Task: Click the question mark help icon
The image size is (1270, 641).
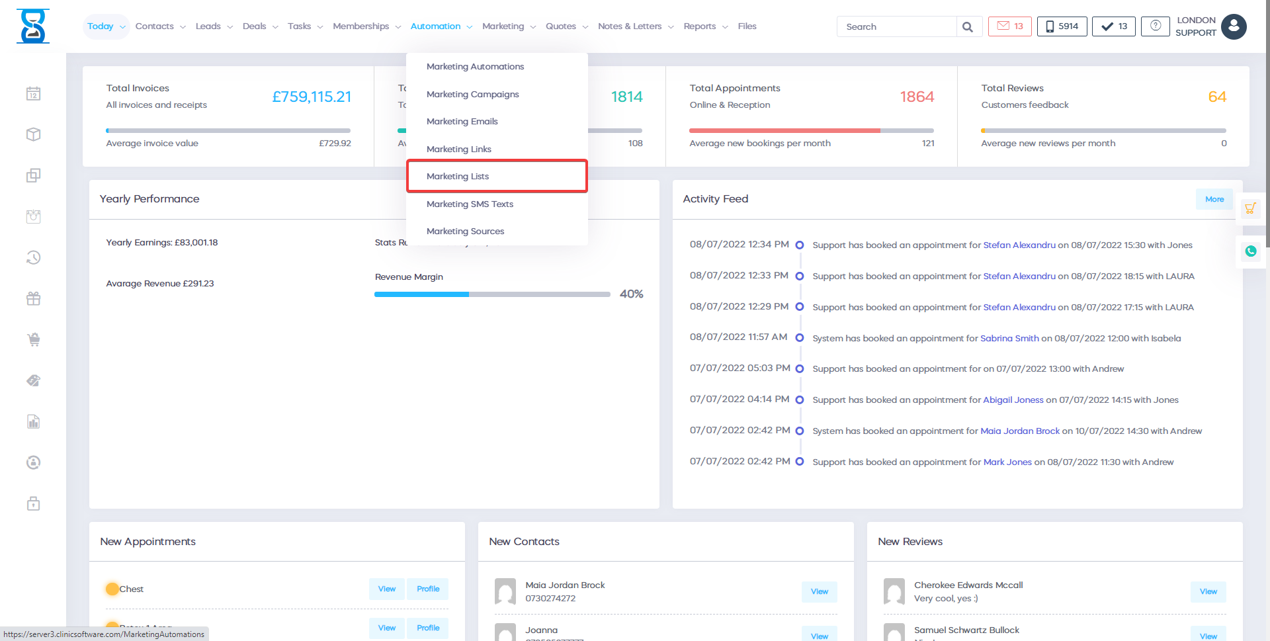Action: point(1155,26)
